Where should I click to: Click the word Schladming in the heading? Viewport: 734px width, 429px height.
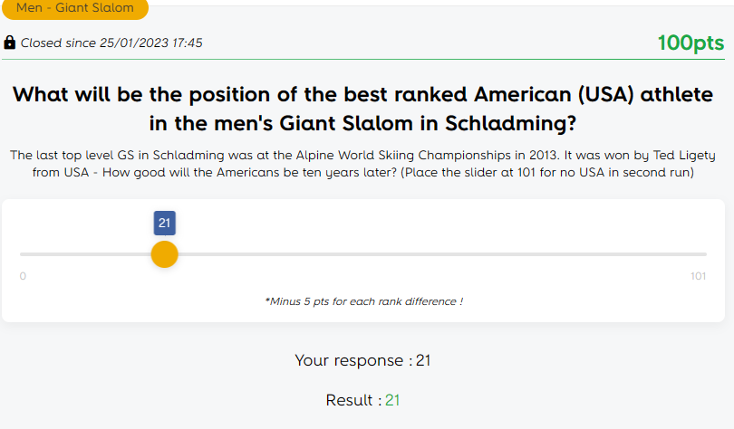tap(506, 122)
